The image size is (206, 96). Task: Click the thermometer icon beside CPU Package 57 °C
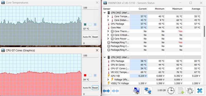tap(109, 24)
